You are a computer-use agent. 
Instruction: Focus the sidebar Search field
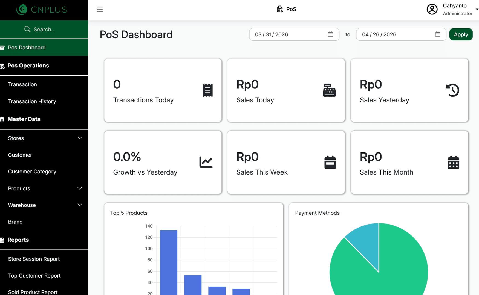[44, 29]
